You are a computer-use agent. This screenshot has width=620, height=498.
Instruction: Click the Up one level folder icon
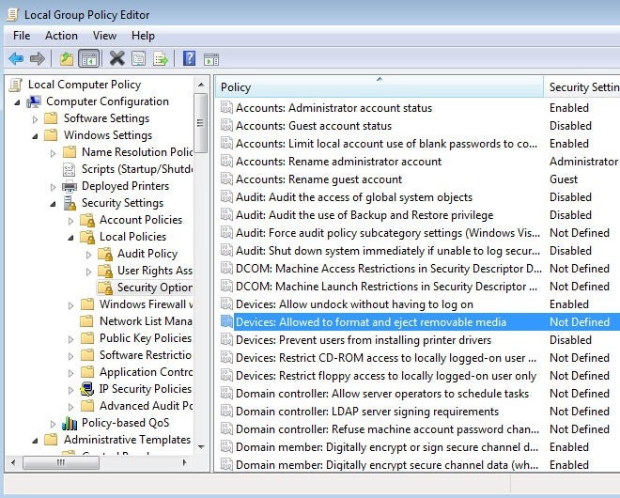click(x=67, y=59)
